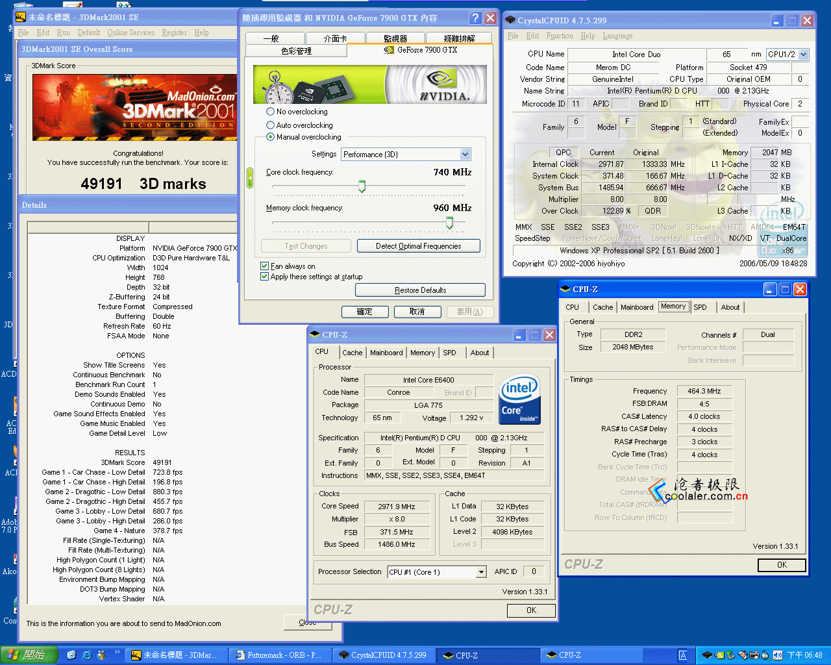The width and height of the screenshot is (831, 665).
Task: Open Safely Remove Hardware tray icon
Action: coord(730,655)
